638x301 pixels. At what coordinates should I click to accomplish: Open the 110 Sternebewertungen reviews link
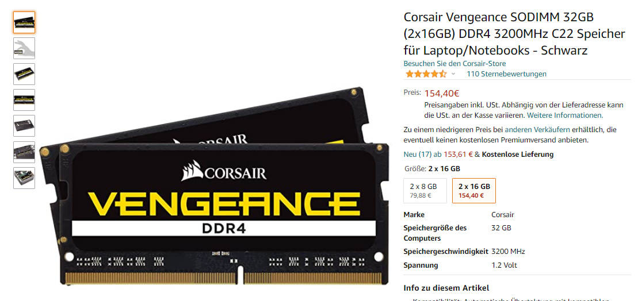point(506,74)
